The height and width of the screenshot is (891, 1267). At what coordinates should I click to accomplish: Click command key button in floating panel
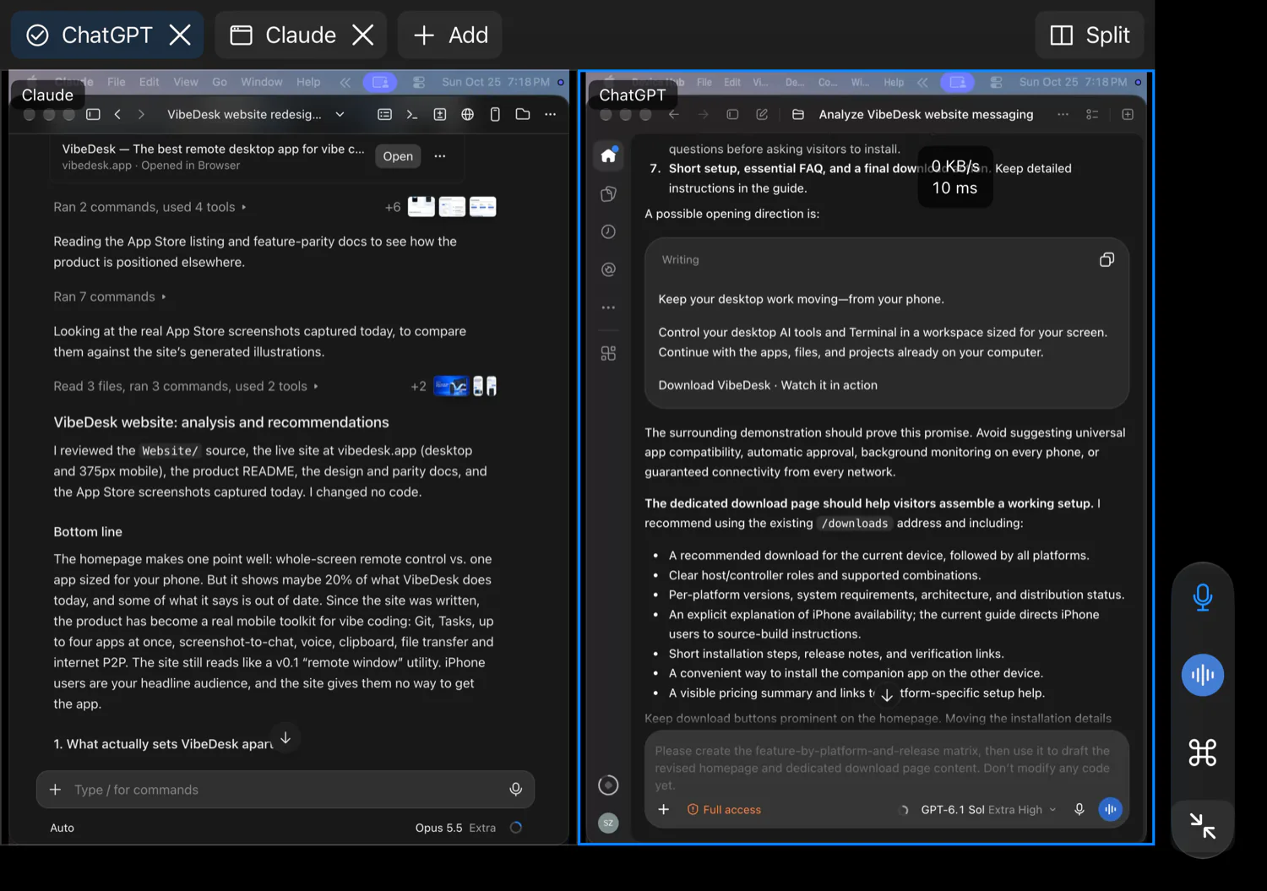(1203, 752)
